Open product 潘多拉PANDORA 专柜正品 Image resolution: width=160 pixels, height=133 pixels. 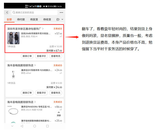(x=36, y=107)
